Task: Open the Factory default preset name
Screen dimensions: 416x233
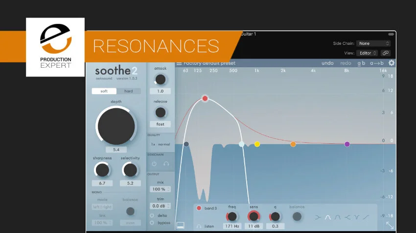Action: tap(209, 63)
